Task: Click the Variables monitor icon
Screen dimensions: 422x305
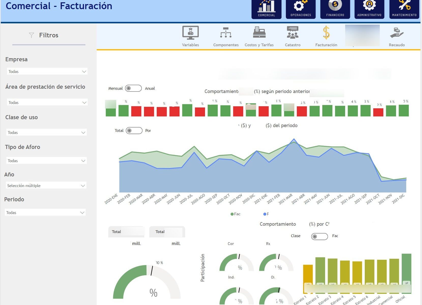Action: pos(190,33)
